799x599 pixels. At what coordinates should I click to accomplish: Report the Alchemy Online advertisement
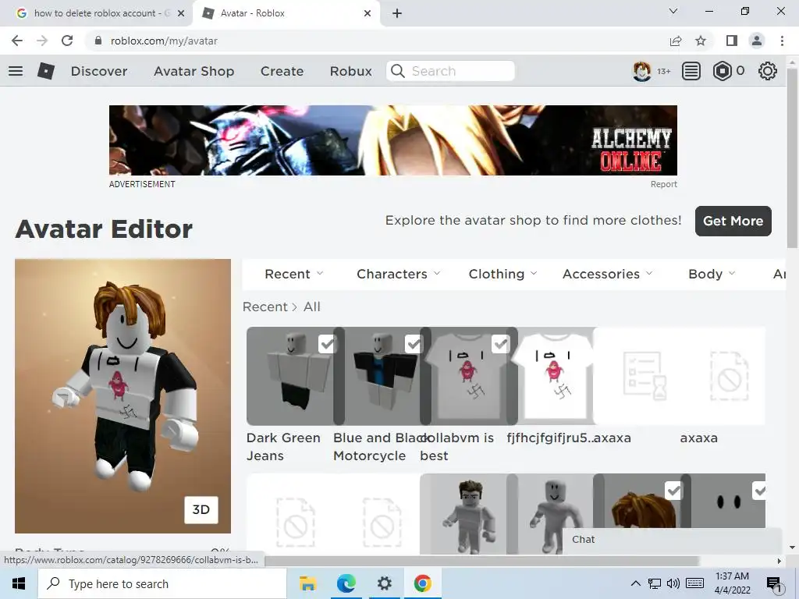[x=663, y=184]
